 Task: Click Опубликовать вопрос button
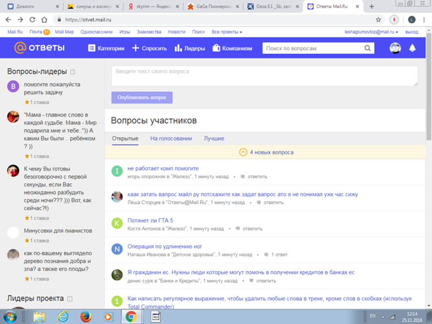point(142,98)
